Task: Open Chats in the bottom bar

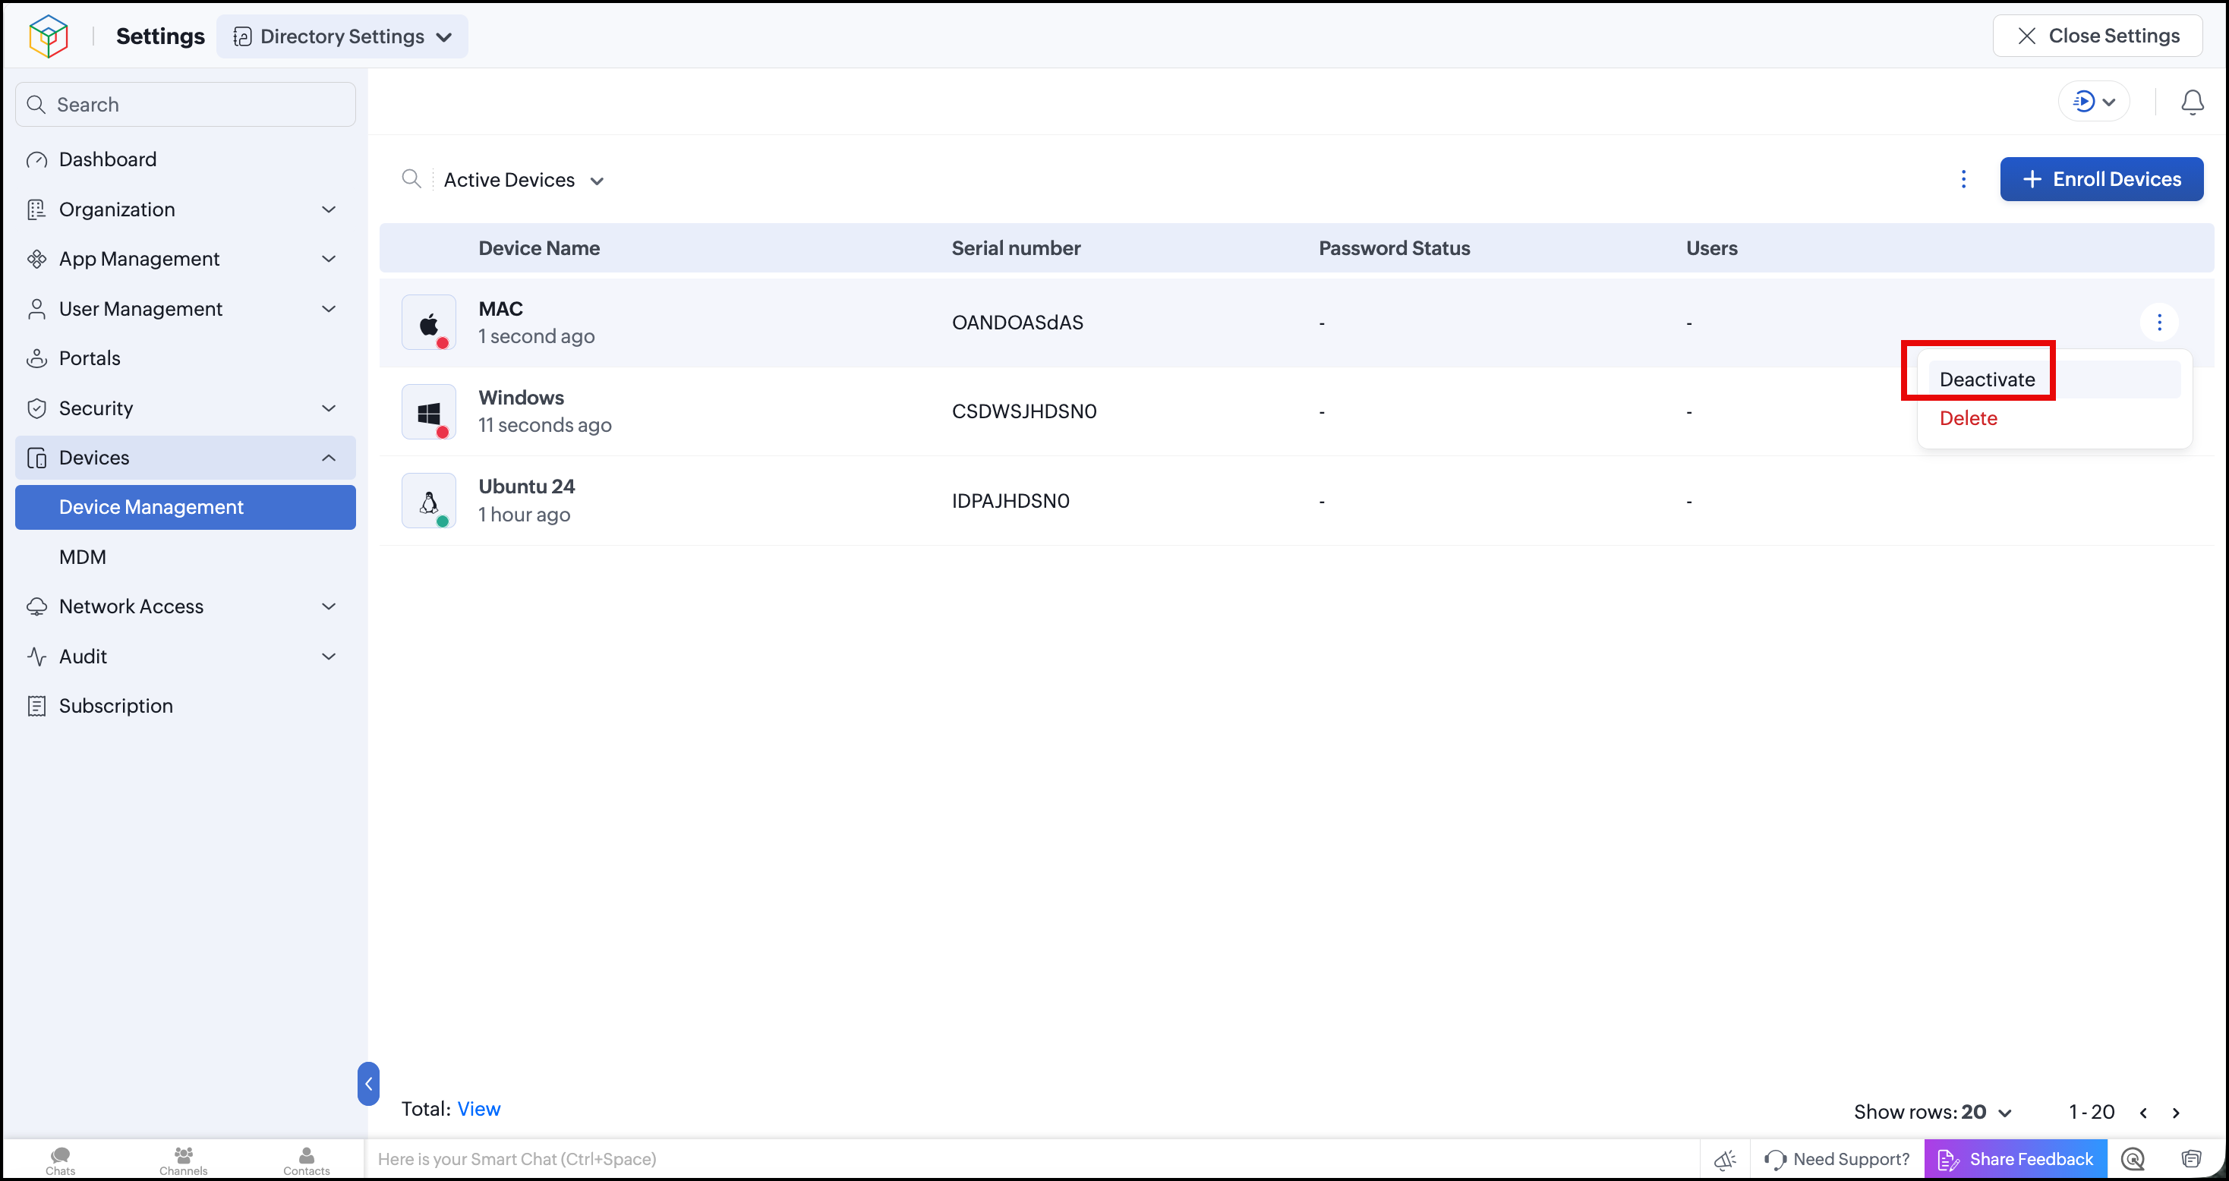Action: pos(61,1161)
